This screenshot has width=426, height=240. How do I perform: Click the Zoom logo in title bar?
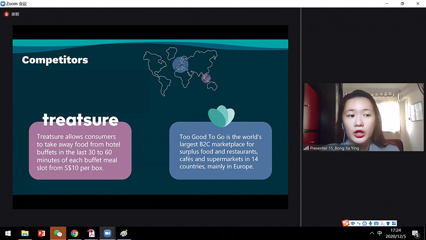coord(3,3)
